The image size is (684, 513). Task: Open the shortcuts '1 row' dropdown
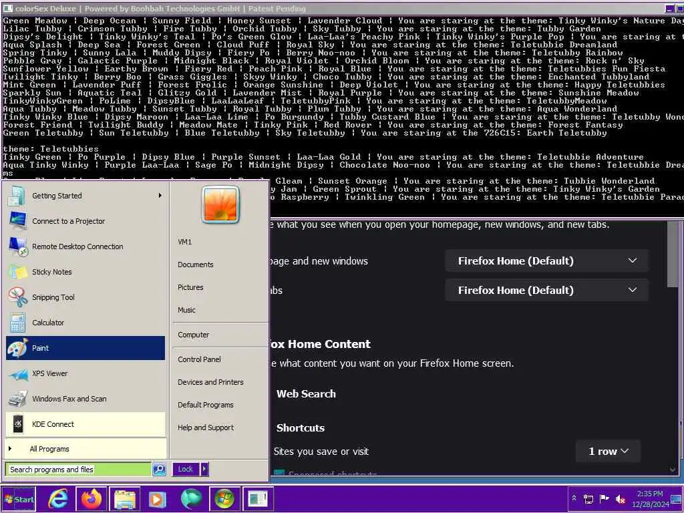coord(608,452)
